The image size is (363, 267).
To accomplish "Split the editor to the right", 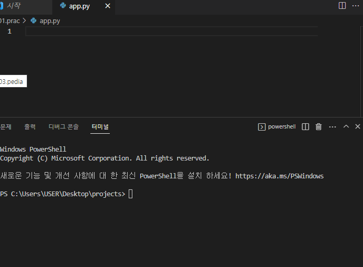I will [x=342, y=6].
